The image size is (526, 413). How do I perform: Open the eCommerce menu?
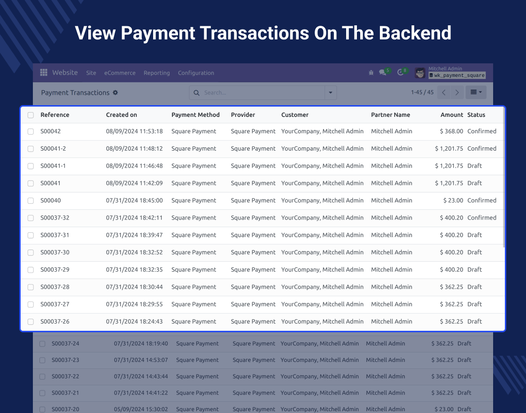tap(120, 73)
